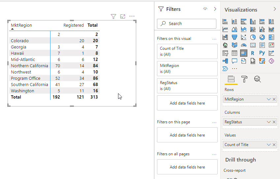280x179 pixels.
Task: Click Add data fields under visual filters
Action: point(187,103)
